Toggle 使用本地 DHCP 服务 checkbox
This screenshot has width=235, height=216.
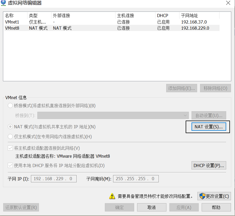point(10,165)
